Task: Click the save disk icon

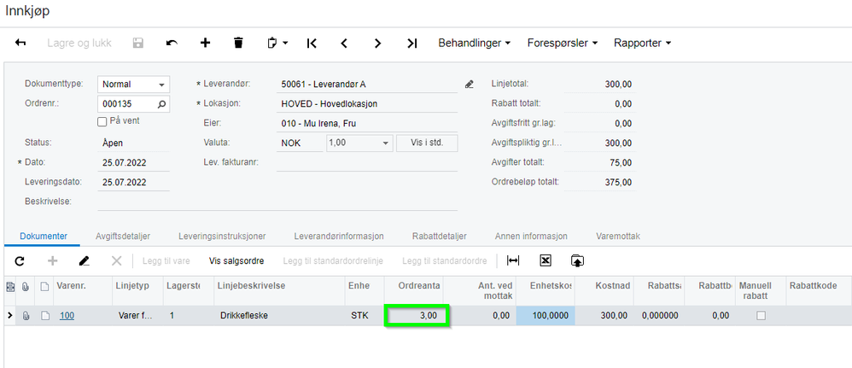Action: pyautogui.click(x=138, y=43)
